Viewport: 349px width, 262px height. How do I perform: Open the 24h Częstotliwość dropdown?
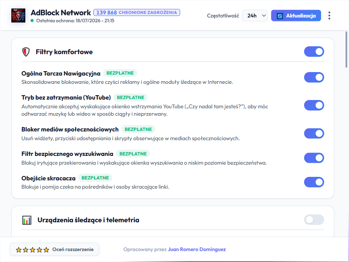(255, 16)
